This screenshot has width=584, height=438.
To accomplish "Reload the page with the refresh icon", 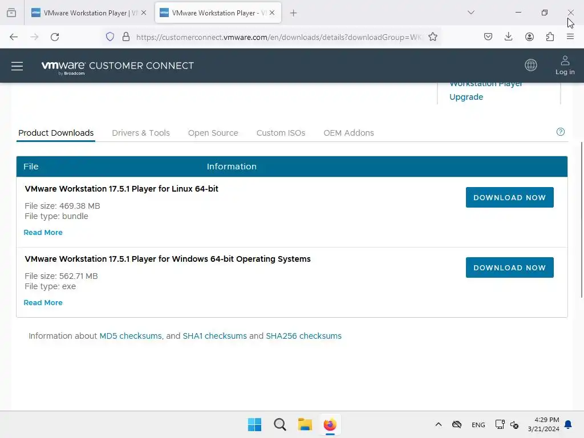I will tap(55, 37).
